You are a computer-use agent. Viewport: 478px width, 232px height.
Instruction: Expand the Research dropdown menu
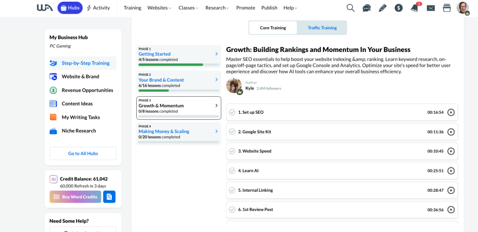217,8
